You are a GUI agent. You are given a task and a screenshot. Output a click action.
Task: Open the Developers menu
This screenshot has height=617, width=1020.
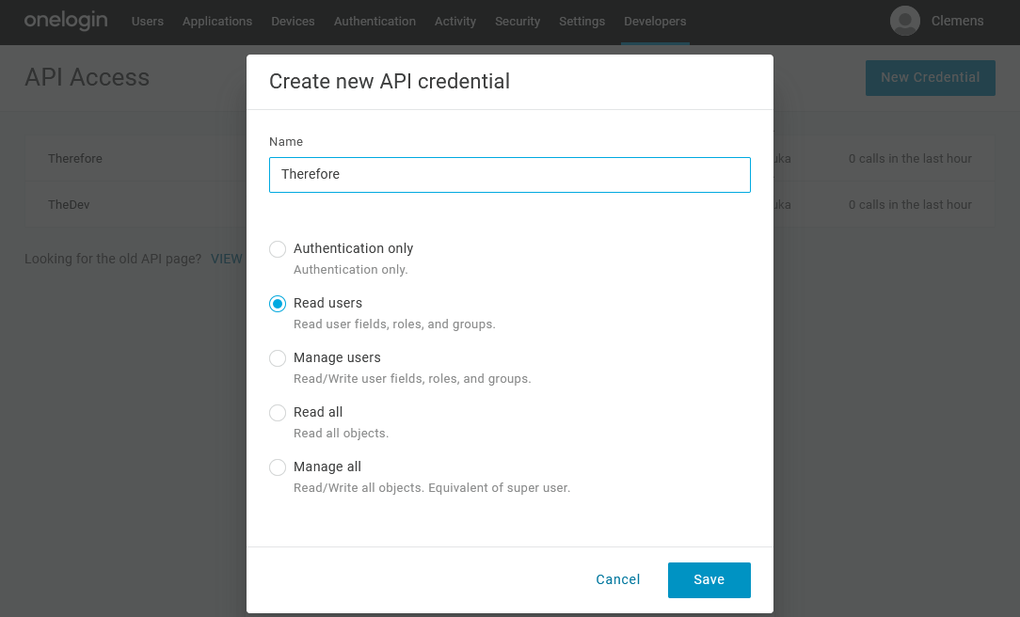[655, 21]
